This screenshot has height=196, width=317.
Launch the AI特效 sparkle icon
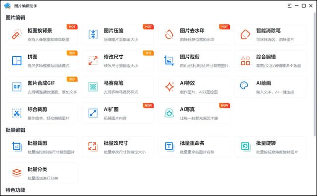tap(169, 87)
